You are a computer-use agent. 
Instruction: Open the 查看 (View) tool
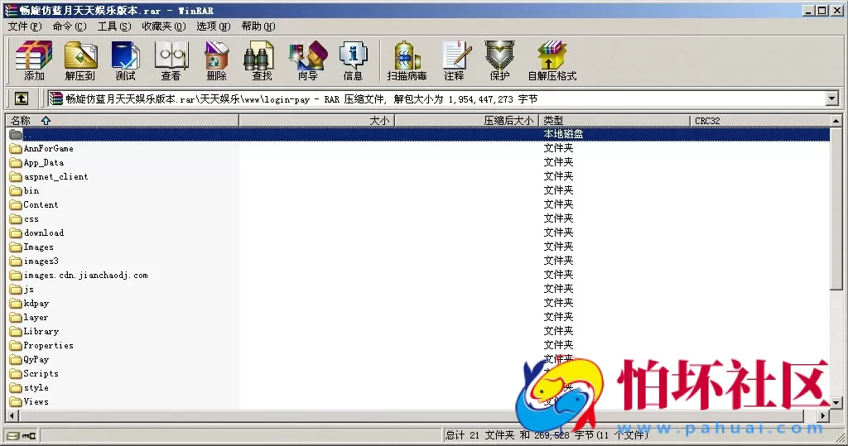click(171, 60)
